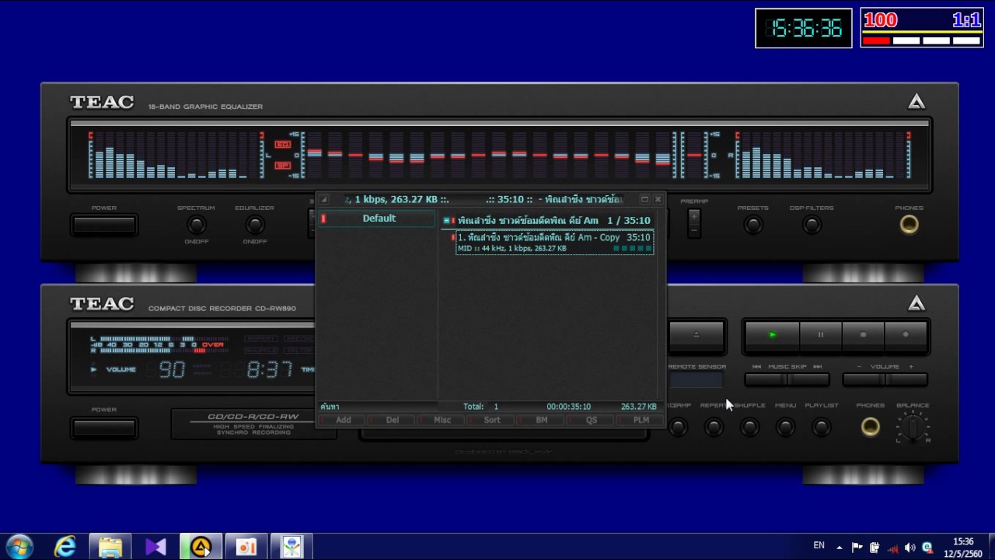This screenshot has width=995, height=560.
Task: Collapse the playlist group with the minus toggle
Action: pyautogui.click(x=446, y=221)
